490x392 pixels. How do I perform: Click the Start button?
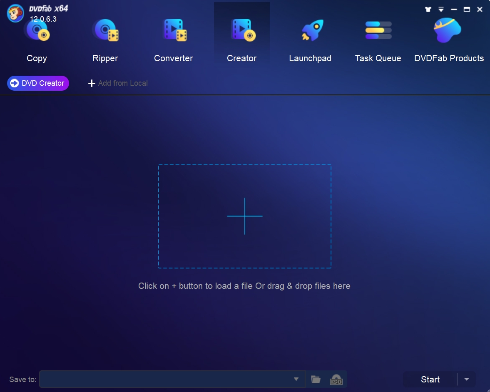tap(430, 379)
